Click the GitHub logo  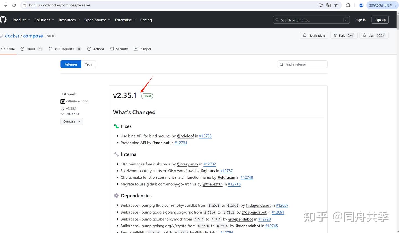tap(3, 19)
